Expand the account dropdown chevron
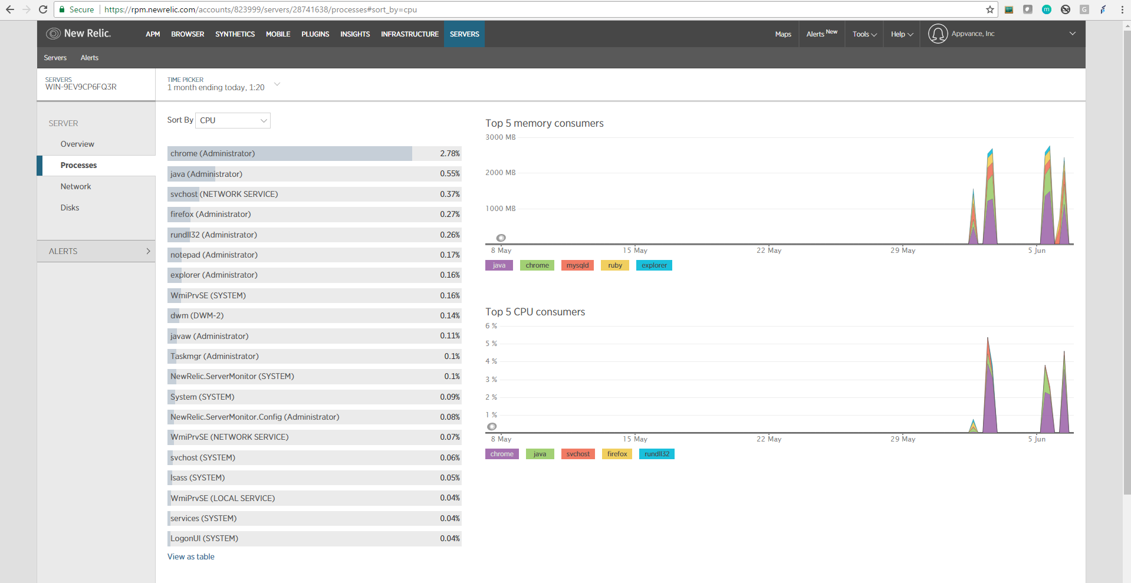Image resolution: width=1131 pixels, height=583 pixels. (x=1073, y=34)
